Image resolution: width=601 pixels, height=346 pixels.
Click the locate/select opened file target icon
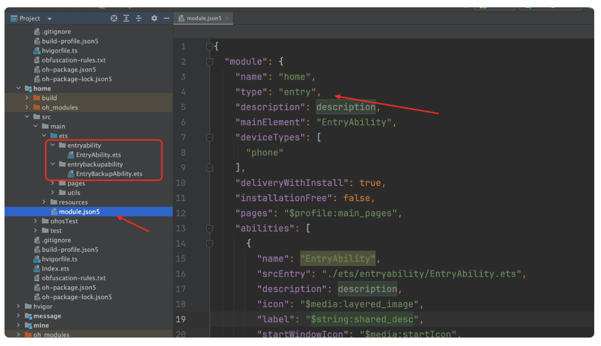(x=114, y=19)
